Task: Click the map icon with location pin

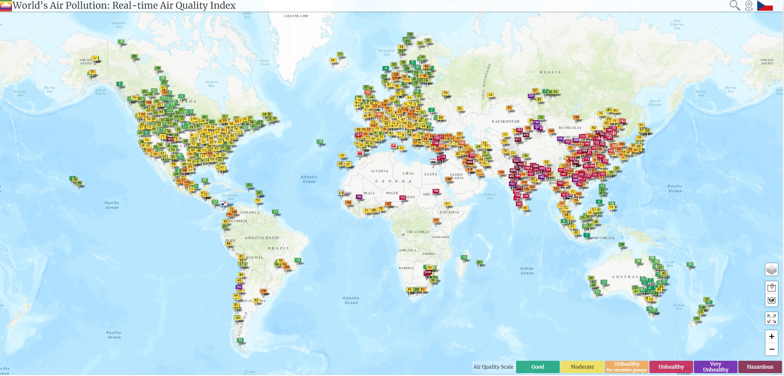Action: [x=771, y=287]
